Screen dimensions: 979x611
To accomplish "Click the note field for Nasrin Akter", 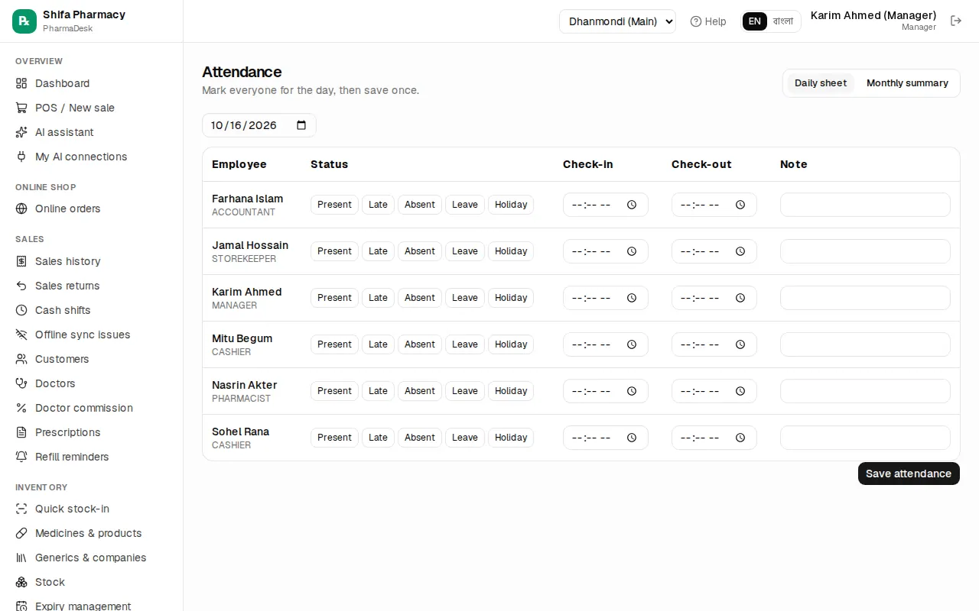I will tap(865, 391).
